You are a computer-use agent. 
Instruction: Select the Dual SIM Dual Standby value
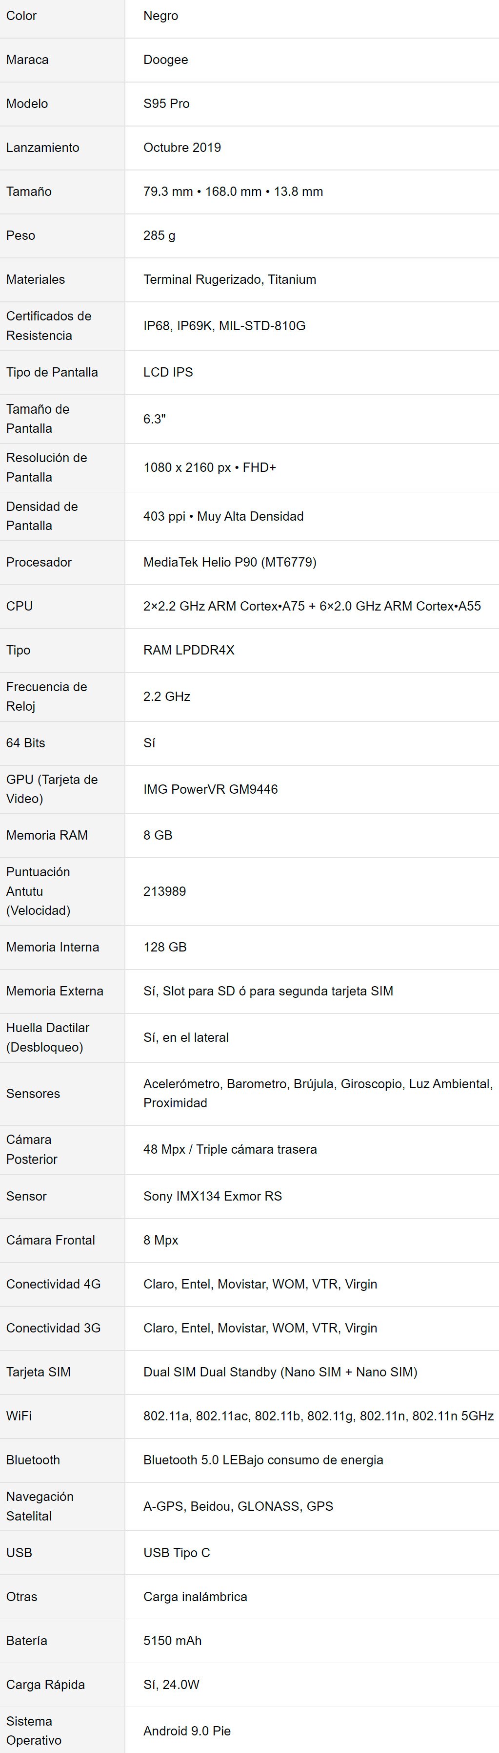280,1372
